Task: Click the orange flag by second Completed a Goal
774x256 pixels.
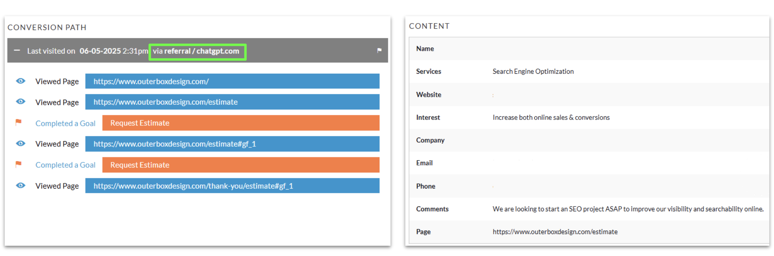Action: click(x=18, y=164)
